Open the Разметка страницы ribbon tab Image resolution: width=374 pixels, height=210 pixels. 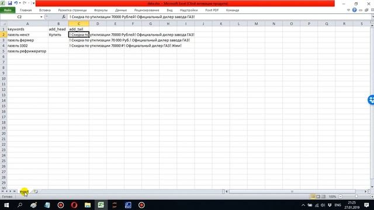click(x=72, y=10)
